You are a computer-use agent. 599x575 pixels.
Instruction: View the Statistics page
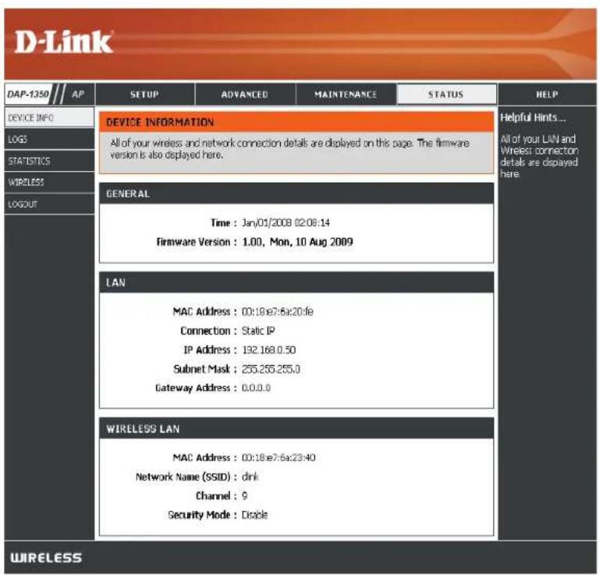coord(49,161)
